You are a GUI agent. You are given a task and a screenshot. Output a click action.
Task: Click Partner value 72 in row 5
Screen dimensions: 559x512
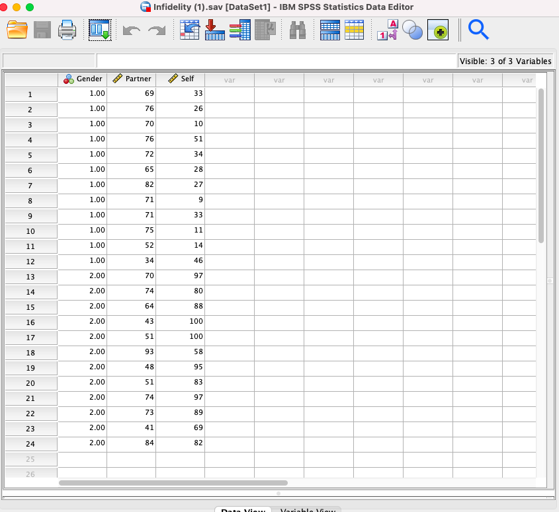click(132, 154)
